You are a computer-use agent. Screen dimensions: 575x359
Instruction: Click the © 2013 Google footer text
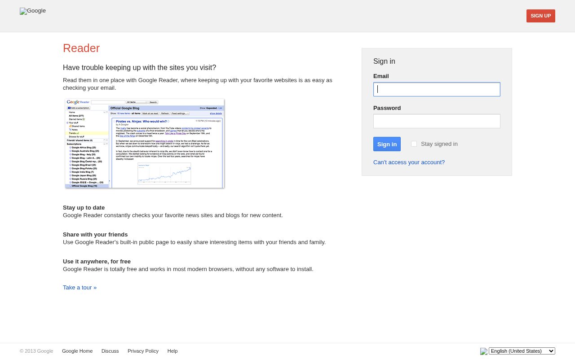coord(36,351)
